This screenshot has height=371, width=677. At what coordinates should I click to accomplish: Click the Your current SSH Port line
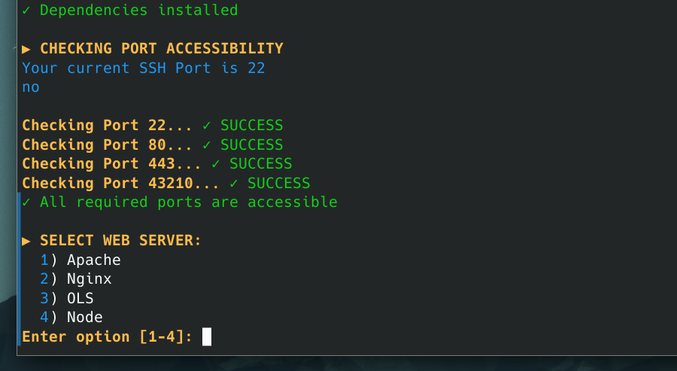[143, 68]
